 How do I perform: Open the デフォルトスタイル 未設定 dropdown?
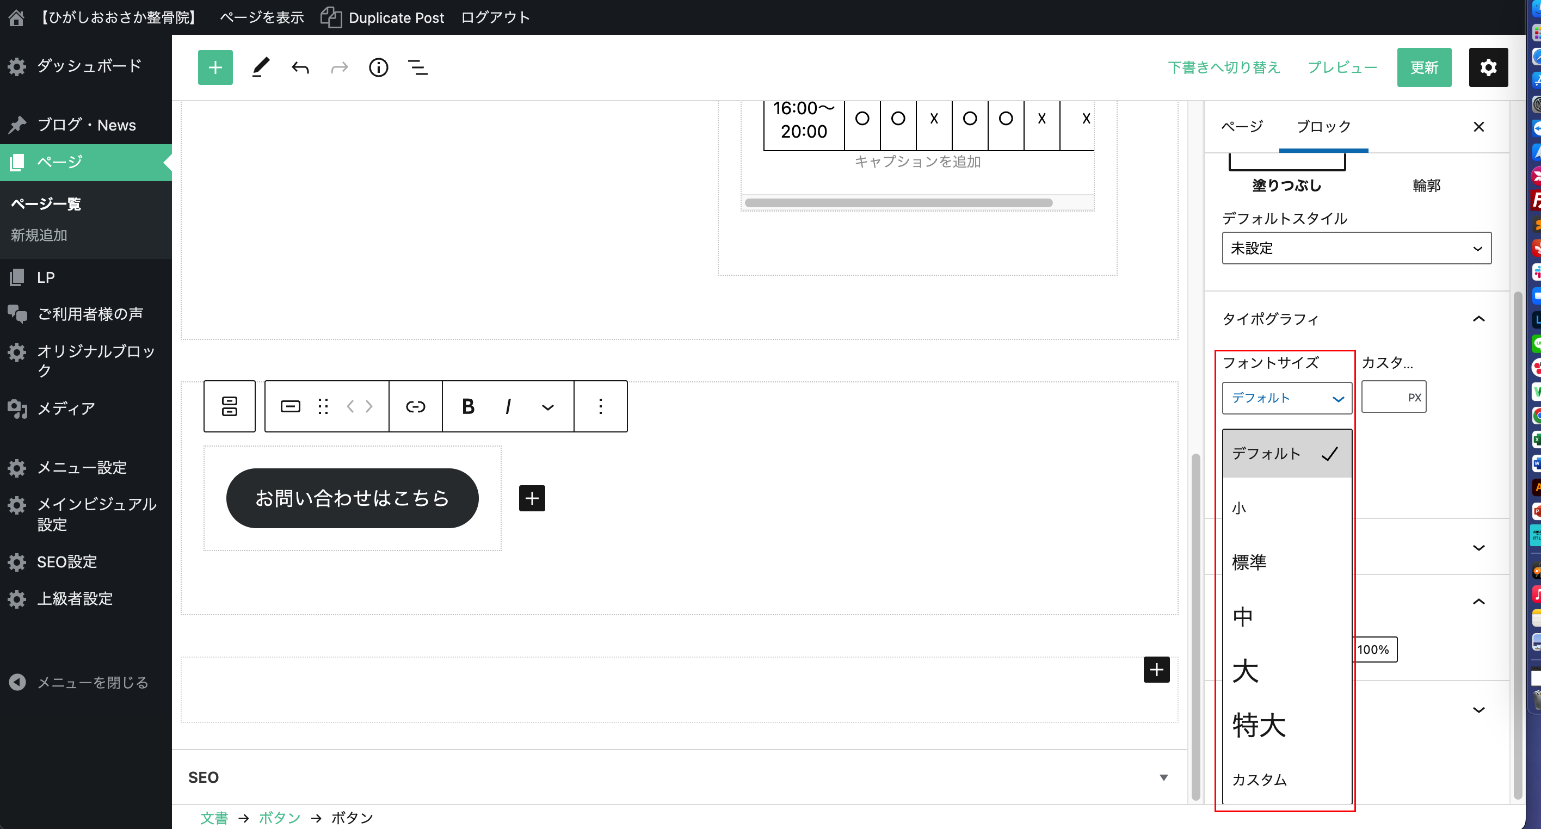point(1356,248)
